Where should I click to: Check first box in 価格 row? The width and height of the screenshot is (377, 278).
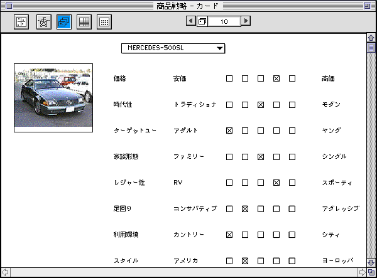pyautogui.click(x=229, y=78)
